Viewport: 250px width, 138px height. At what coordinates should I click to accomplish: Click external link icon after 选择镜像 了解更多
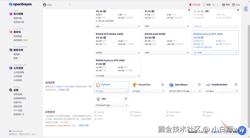coord(68,90)
